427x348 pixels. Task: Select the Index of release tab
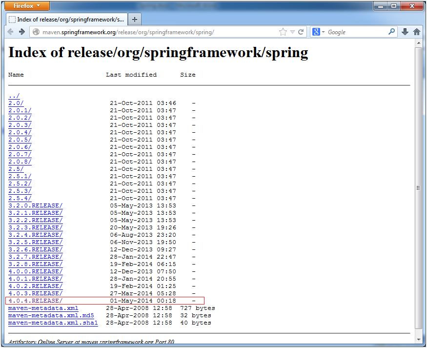[x=67, y=20]
